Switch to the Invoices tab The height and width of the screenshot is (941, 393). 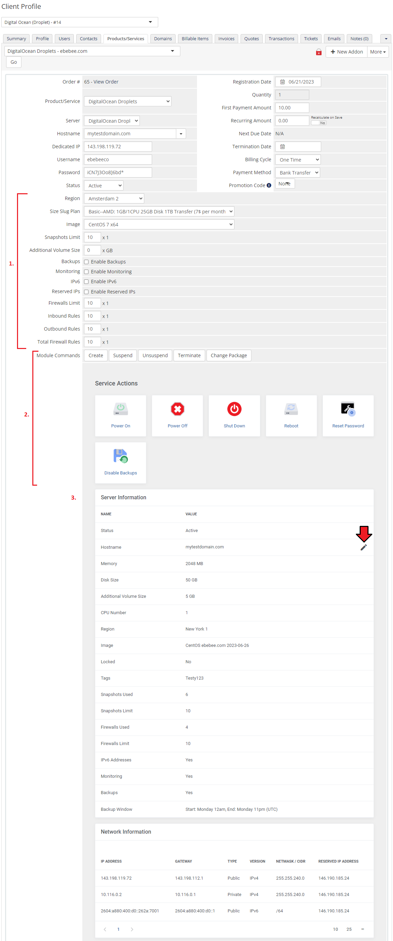[x=226, y=39]
